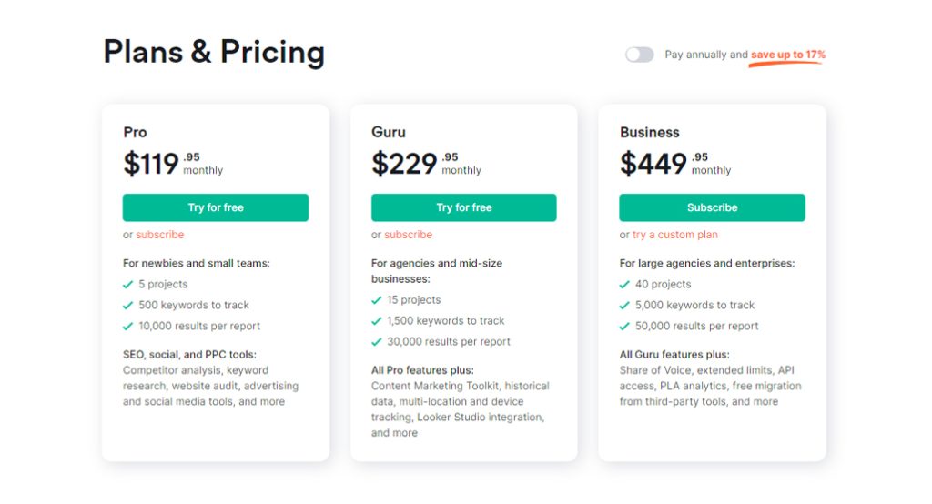
Task: Click the $449.95 monthly Business price
Action: pos(675,164)
